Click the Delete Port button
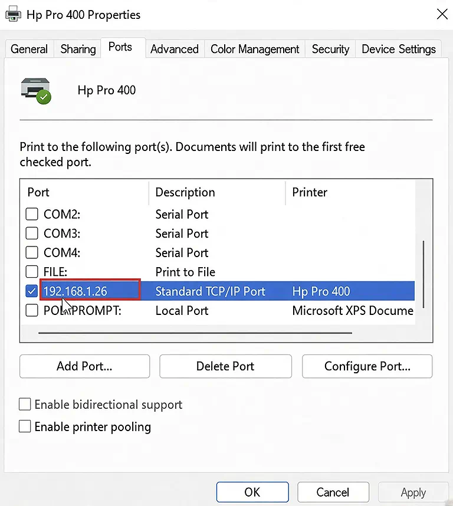 [225, 366]
